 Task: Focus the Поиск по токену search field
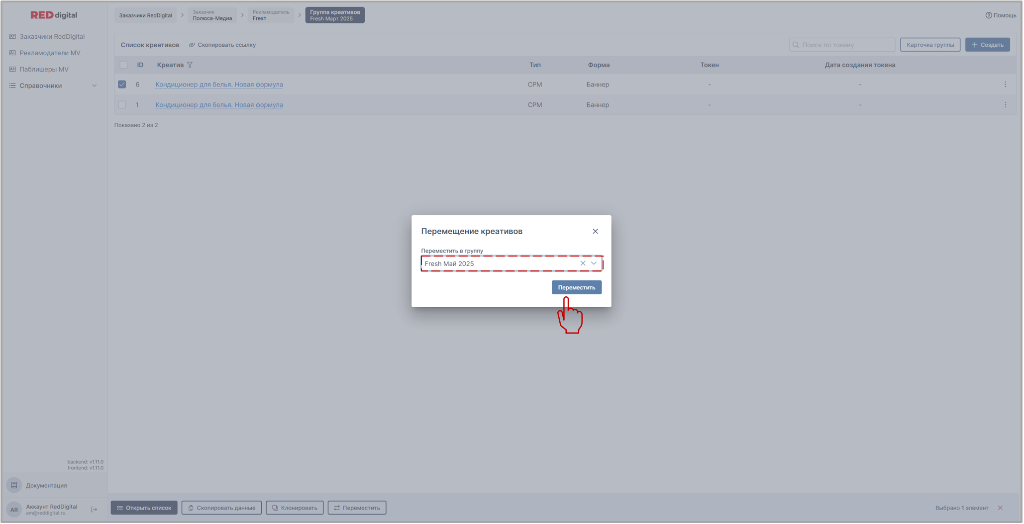coord(846,45)
